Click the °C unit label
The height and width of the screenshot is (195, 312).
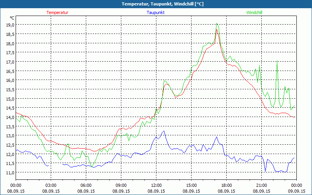click(x=12, y=18)
